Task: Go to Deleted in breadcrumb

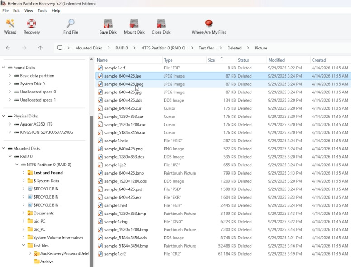Action: click(x=234, y=48)
